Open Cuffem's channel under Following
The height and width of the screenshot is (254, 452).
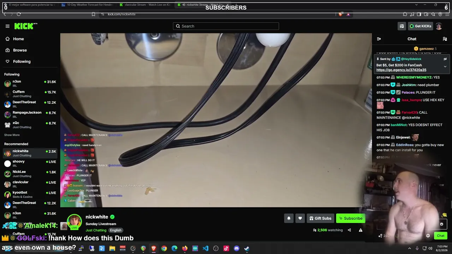[30, 94]
